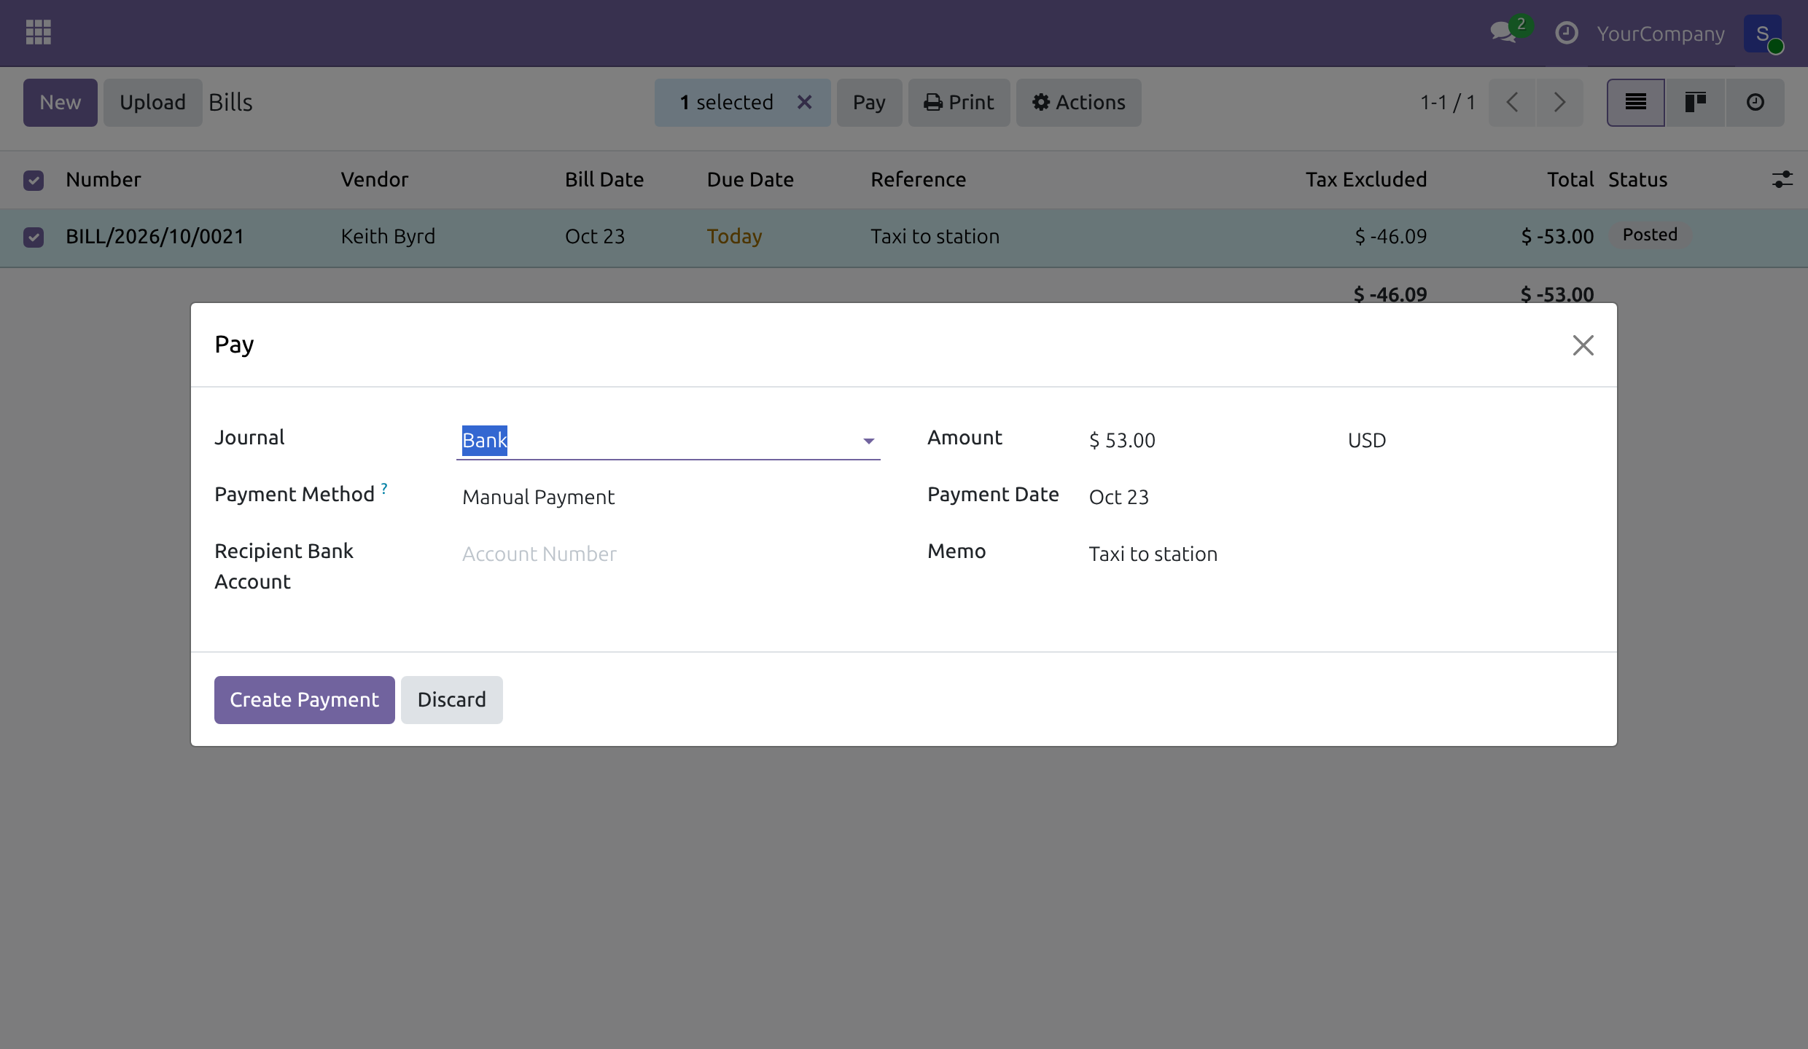Switch to activity view

[1756, 102]
